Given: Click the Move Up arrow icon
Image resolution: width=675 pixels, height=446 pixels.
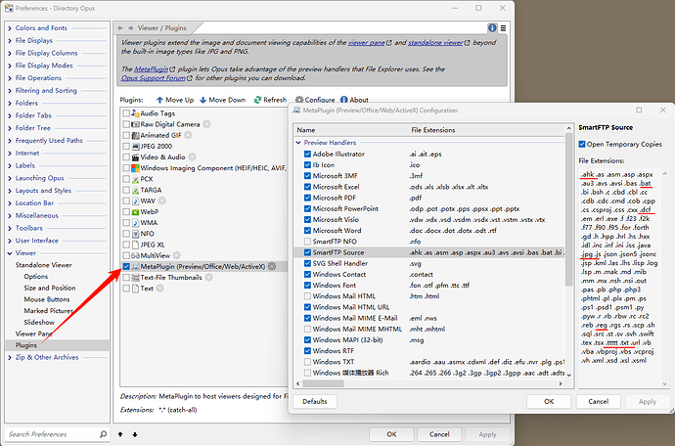Looking at the screenshot, I should (159, 100).
